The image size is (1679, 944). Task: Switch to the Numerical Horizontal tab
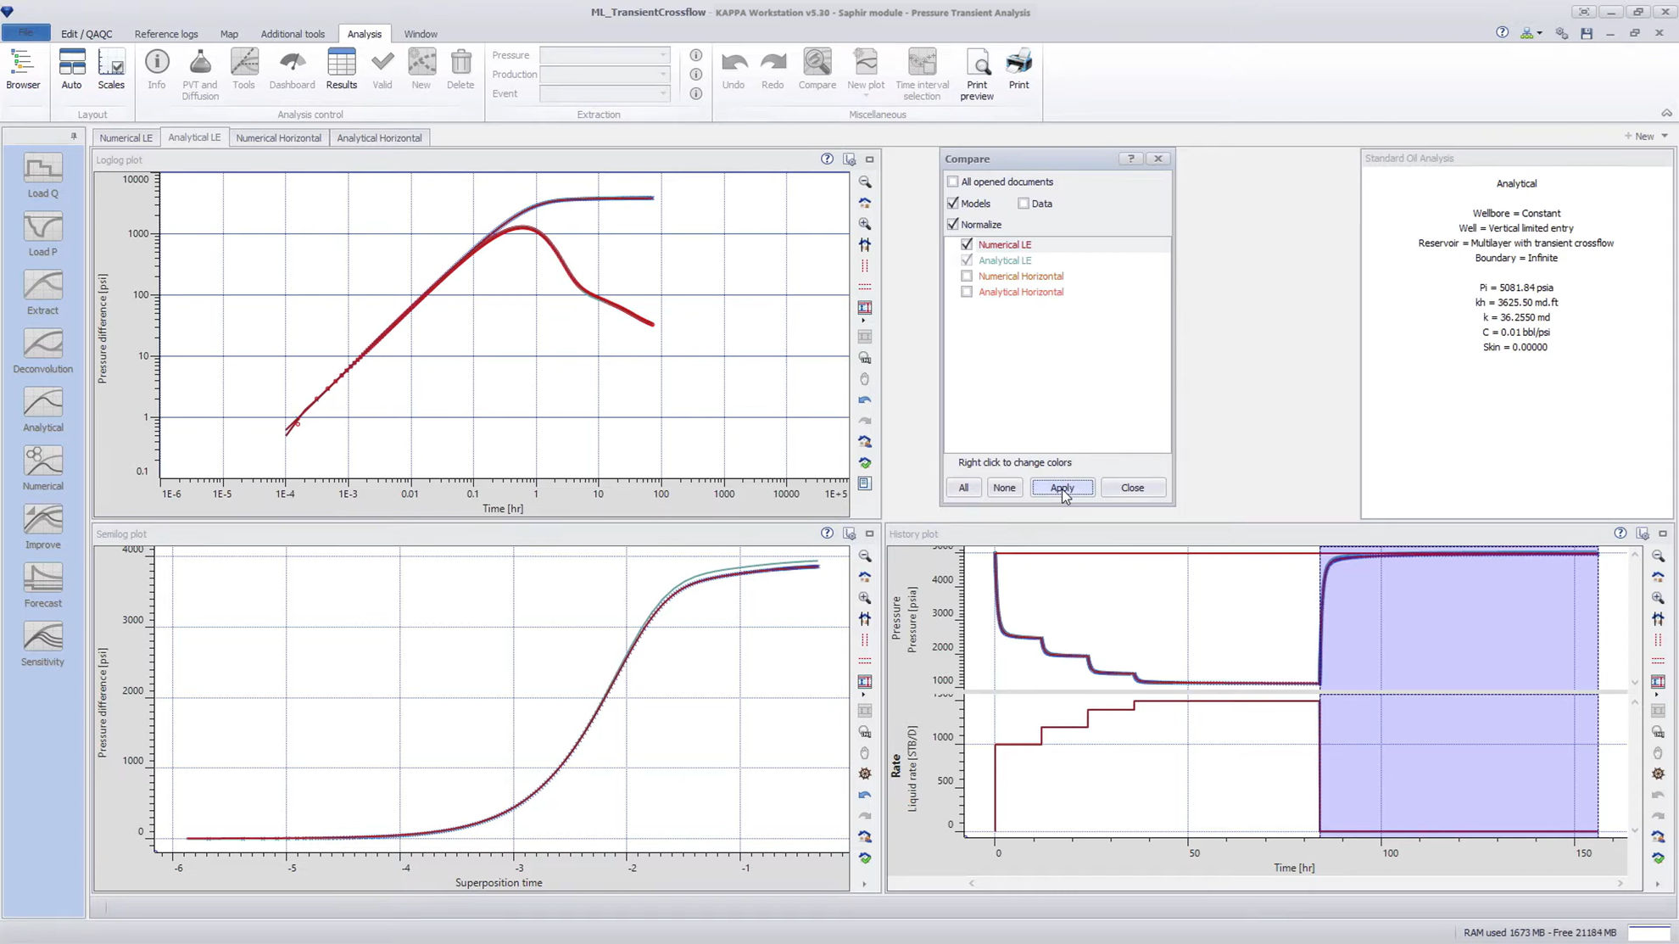click(278, 137)
